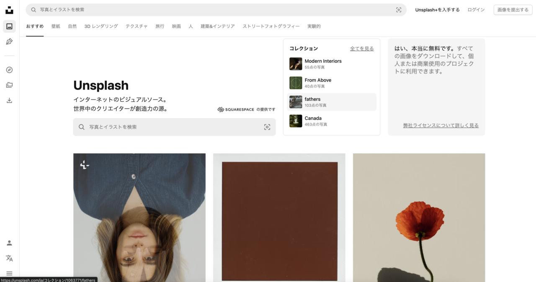Open the Photos section icon in sidebar
The width and height of the screenshot is (536, 282).
click(x=9, y=26)
